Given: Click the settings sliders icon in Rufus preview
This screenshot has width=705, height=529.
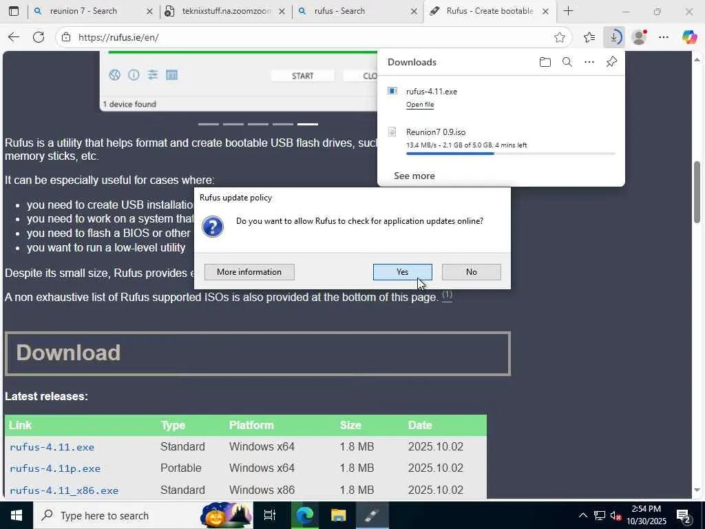Looking at the screenshot, I should coord(153,74).
